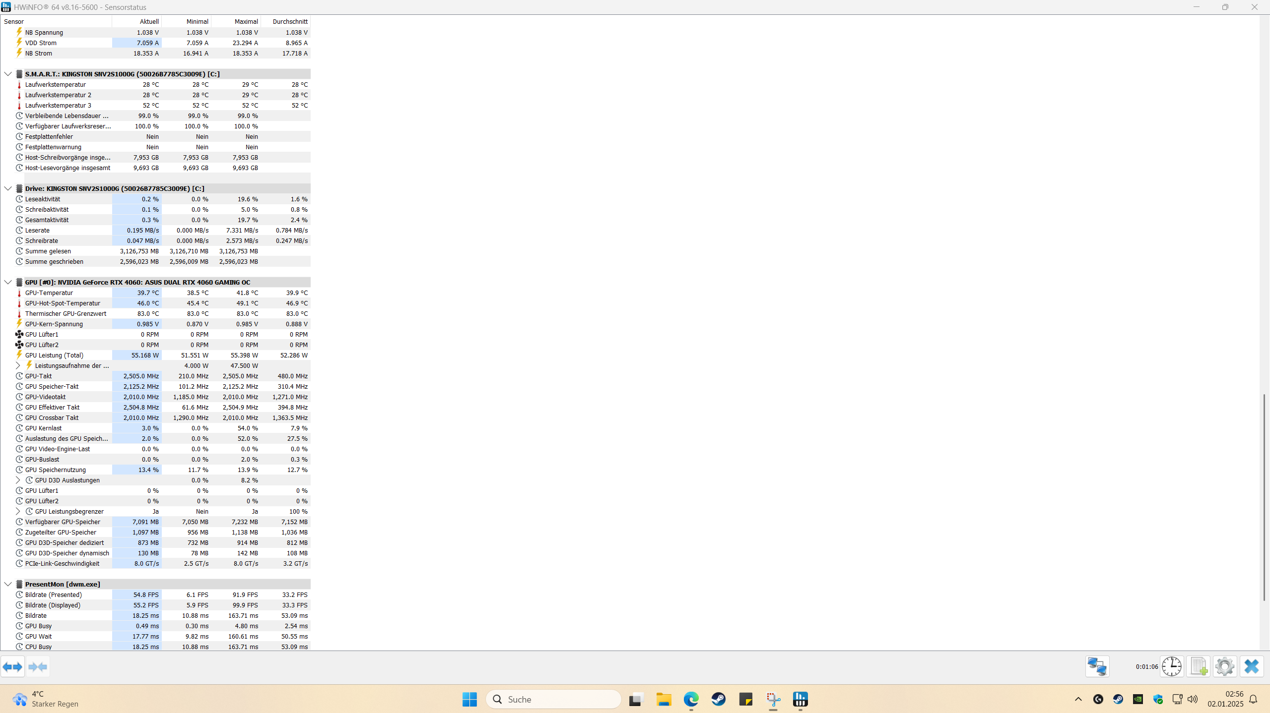Select the GPU-Temperatur sensor row

49,293
